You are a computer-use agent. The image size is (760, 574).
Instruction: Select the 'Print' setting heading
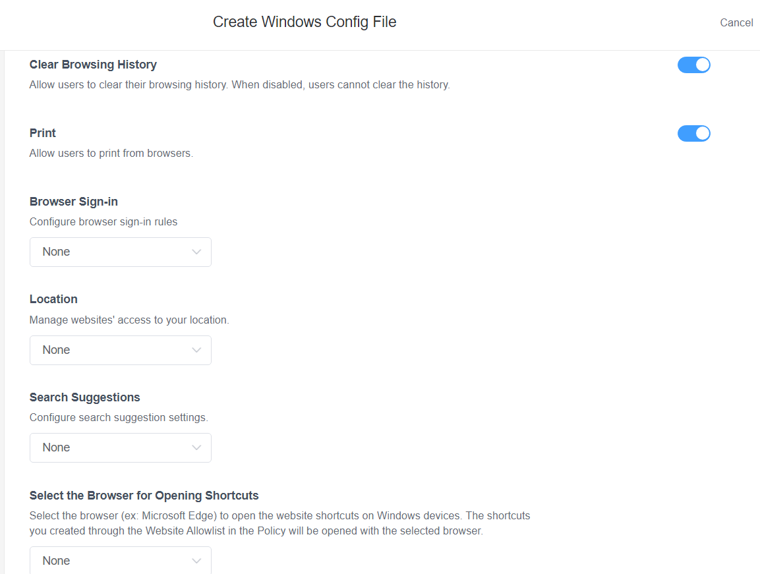[x=43, y=133]
